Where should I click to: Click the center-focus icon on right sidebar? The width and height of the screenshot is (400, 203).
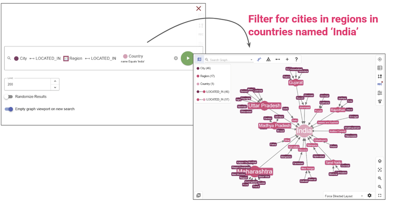380,170
